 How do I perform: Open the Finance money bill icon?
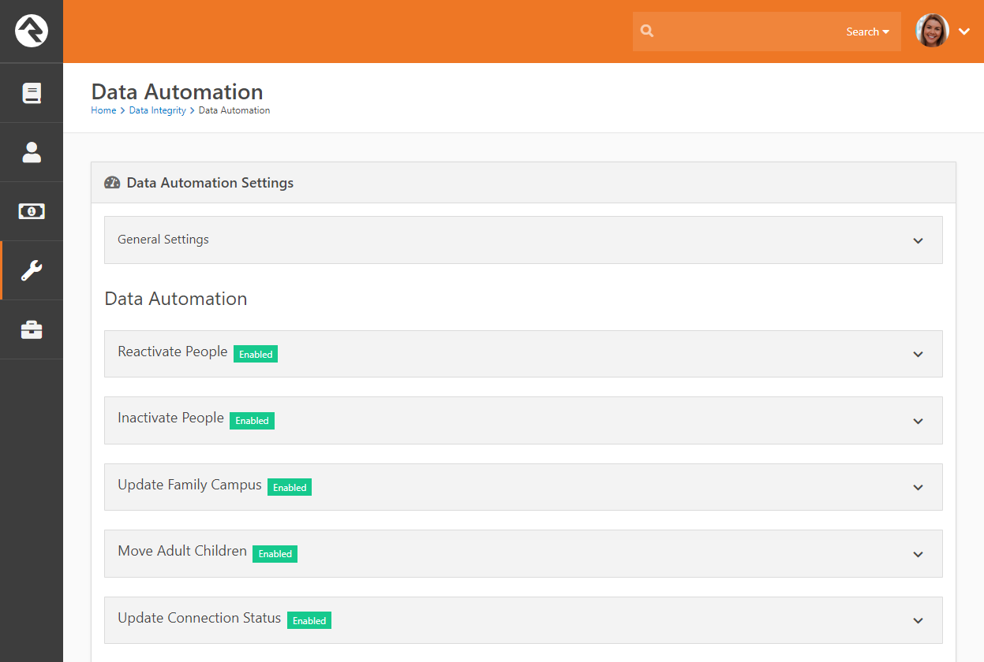(32, 210)
